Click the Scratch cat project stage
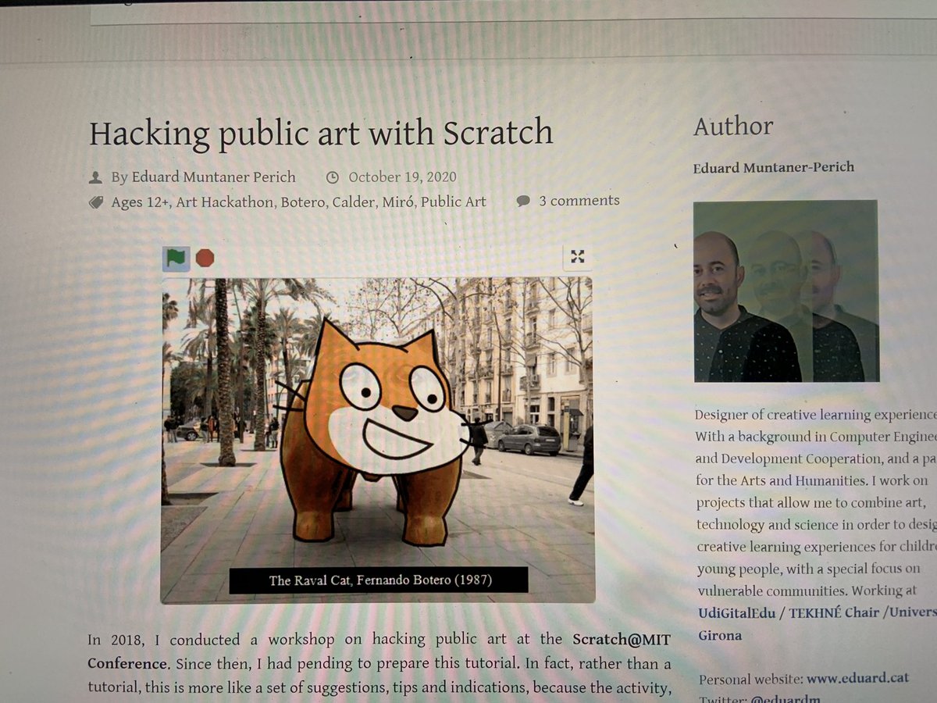937x703 pixels. pos(377,439)
